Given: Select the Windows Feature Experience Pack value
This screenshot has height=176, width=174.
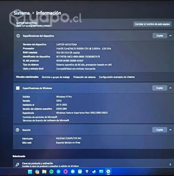Looking at the screenshot, I should (x=82, y=113).
